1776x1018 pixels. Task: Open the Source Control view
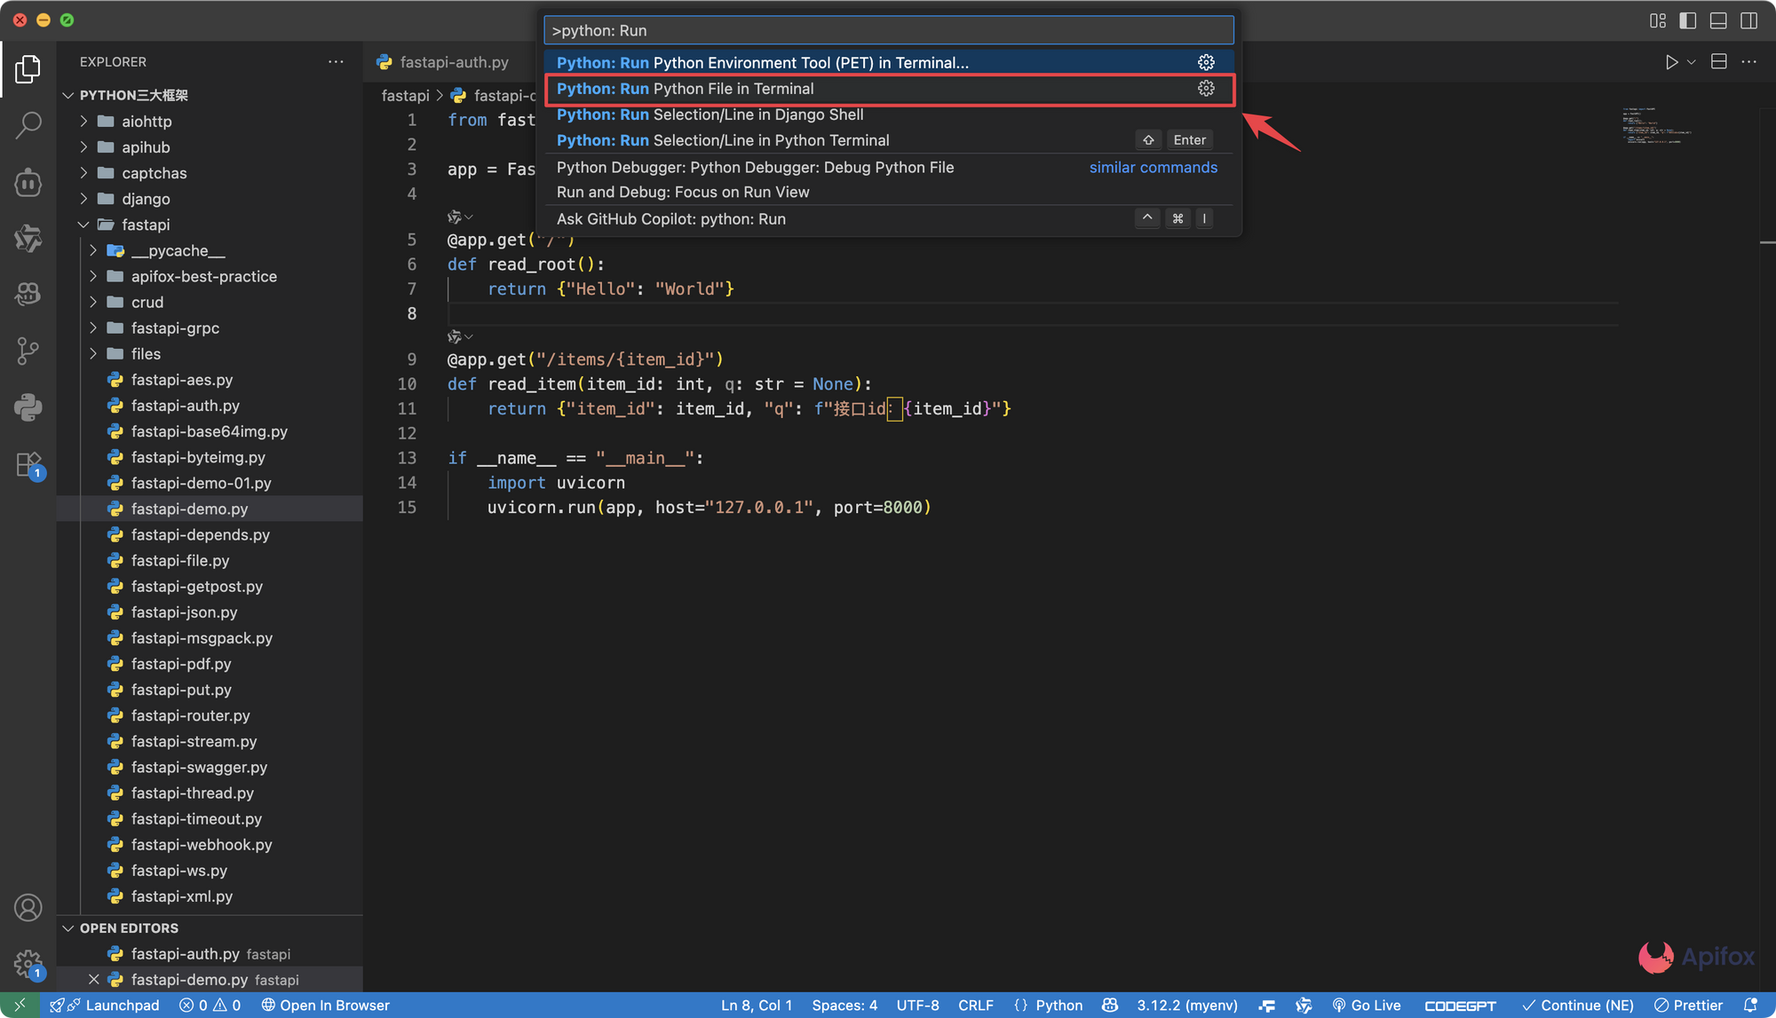(28, 351)
